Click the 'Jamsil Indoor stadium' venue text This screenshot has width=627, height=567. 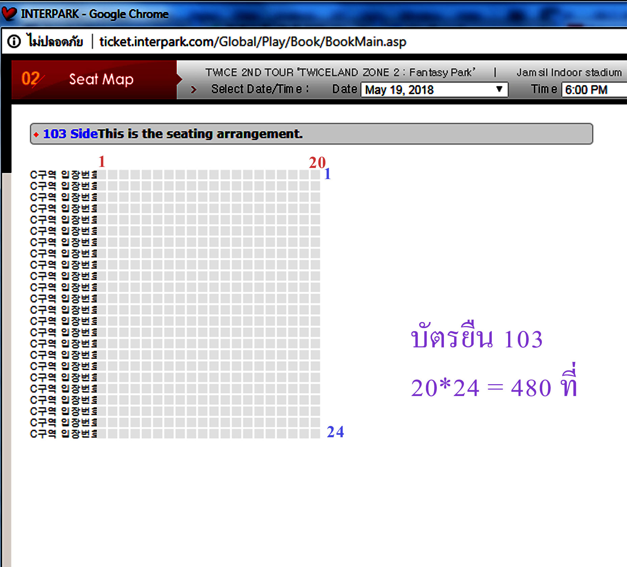click(569, 72)
